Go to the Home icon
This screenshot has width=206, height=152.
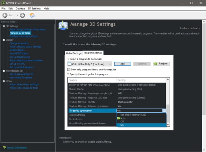click(x=32, y=15)
